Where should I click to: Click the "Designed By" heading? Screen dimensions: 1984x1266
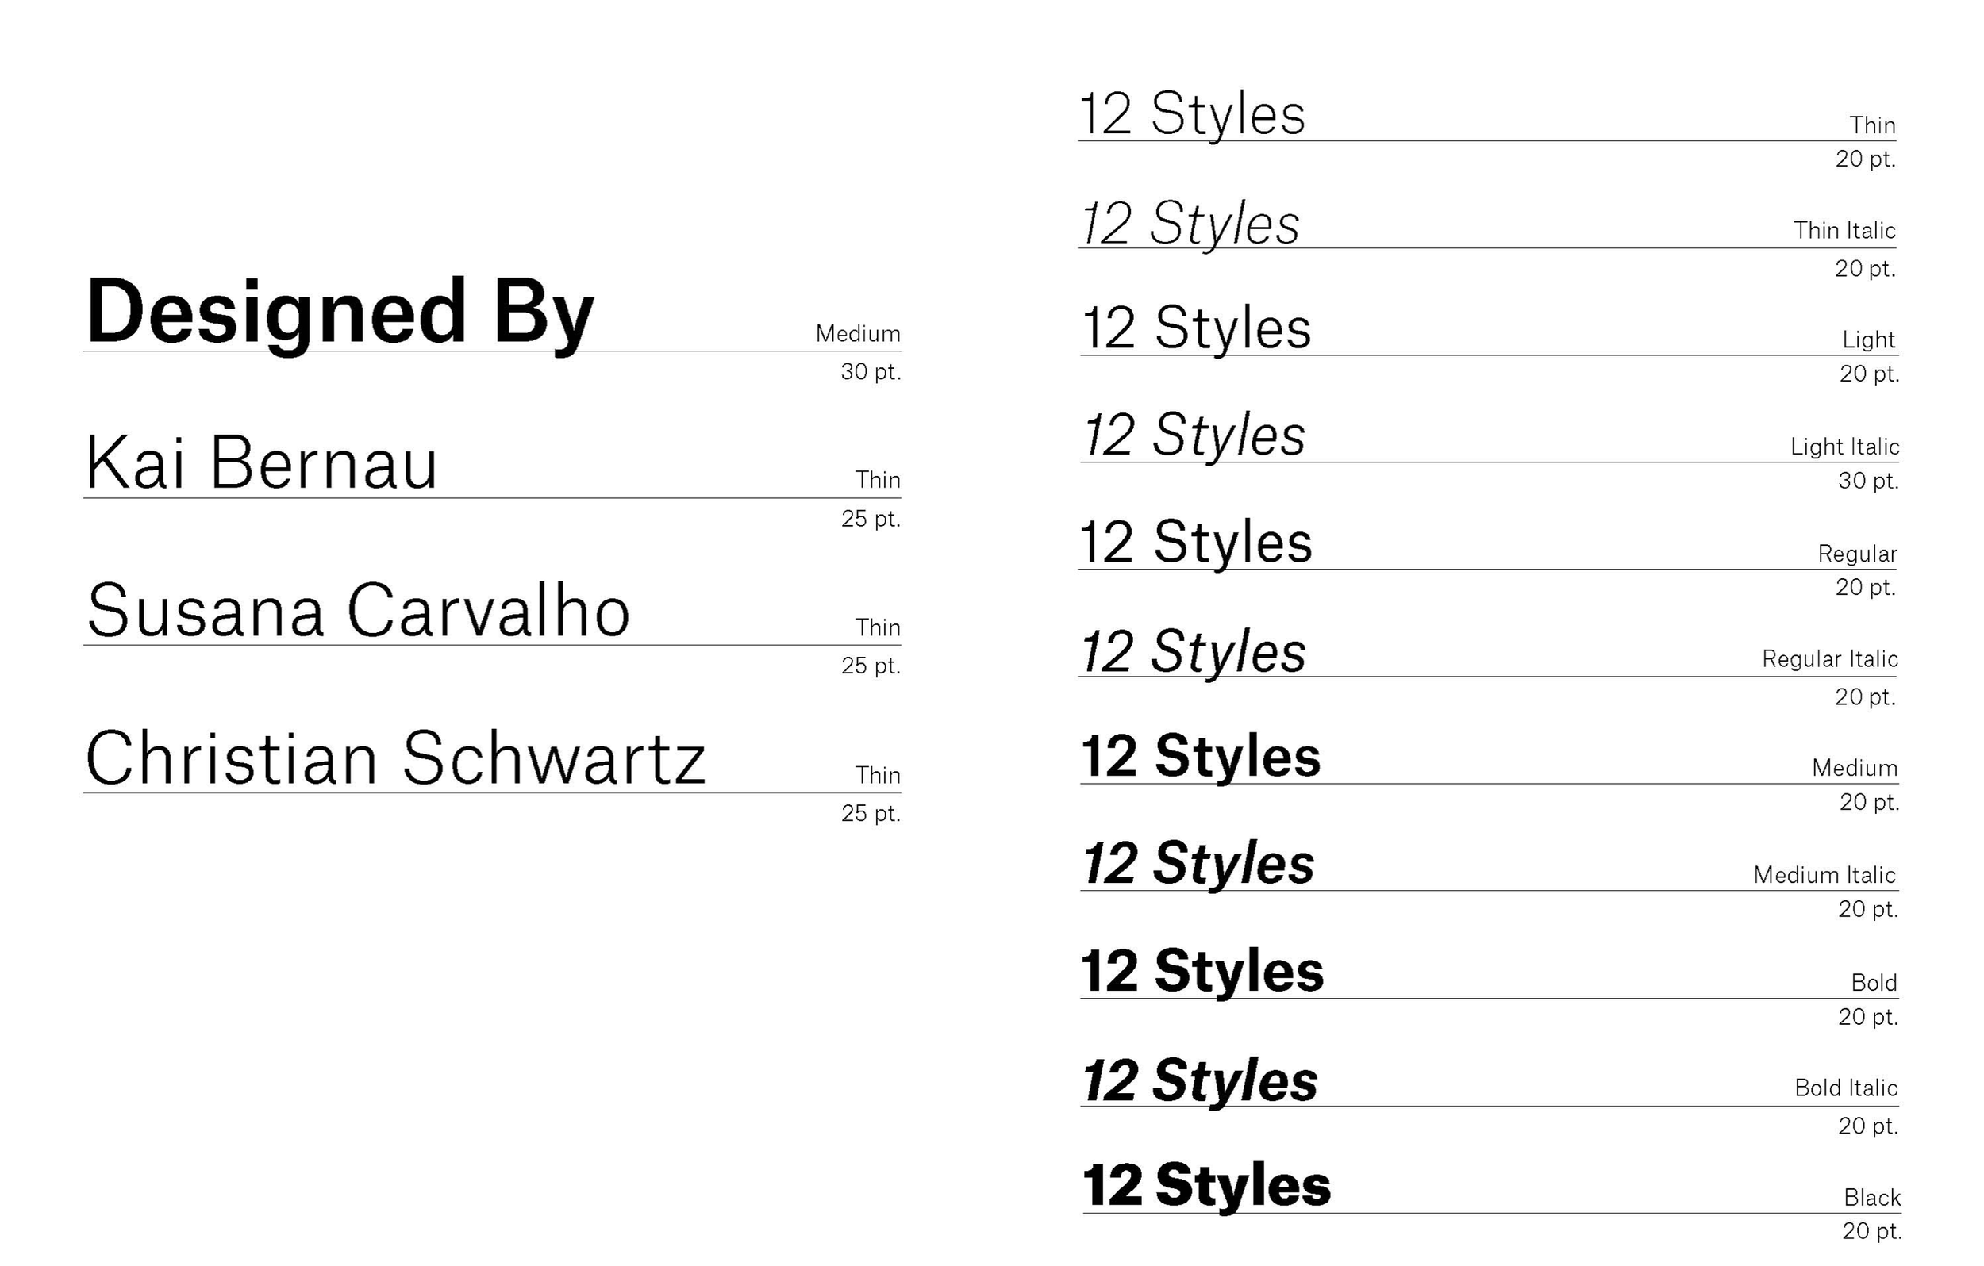pos(340,314)
